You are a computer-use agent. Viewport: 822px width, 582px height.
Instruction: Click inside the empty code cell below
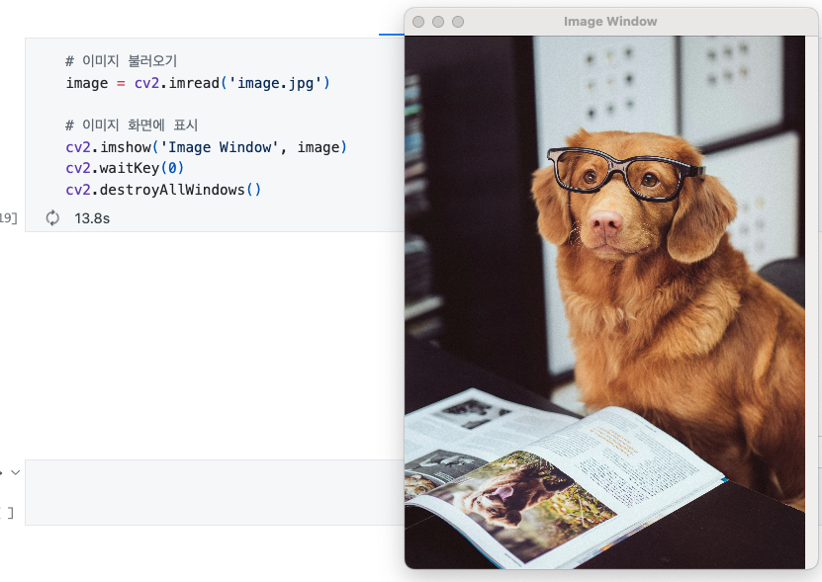coord(215,492)
